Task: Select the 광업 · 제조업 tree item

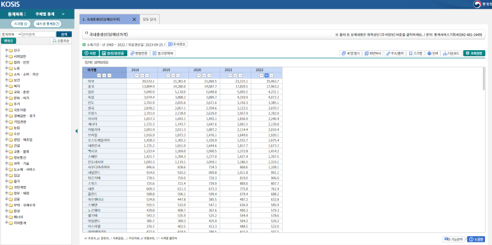Action: tap(22, 140)
